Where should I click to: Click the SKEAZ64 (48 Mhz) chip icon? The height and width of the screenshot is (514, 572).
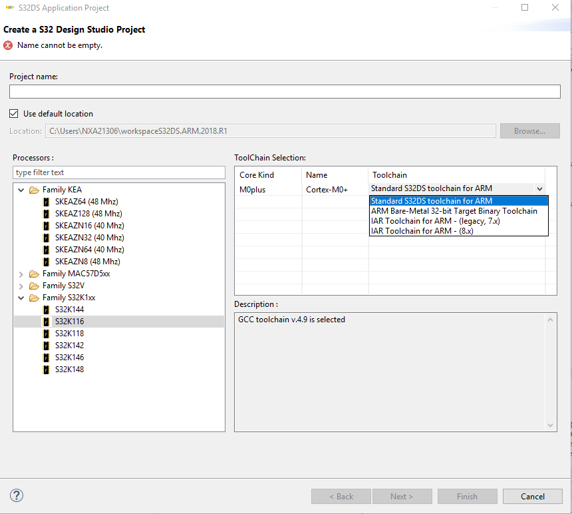coord(46,202)
